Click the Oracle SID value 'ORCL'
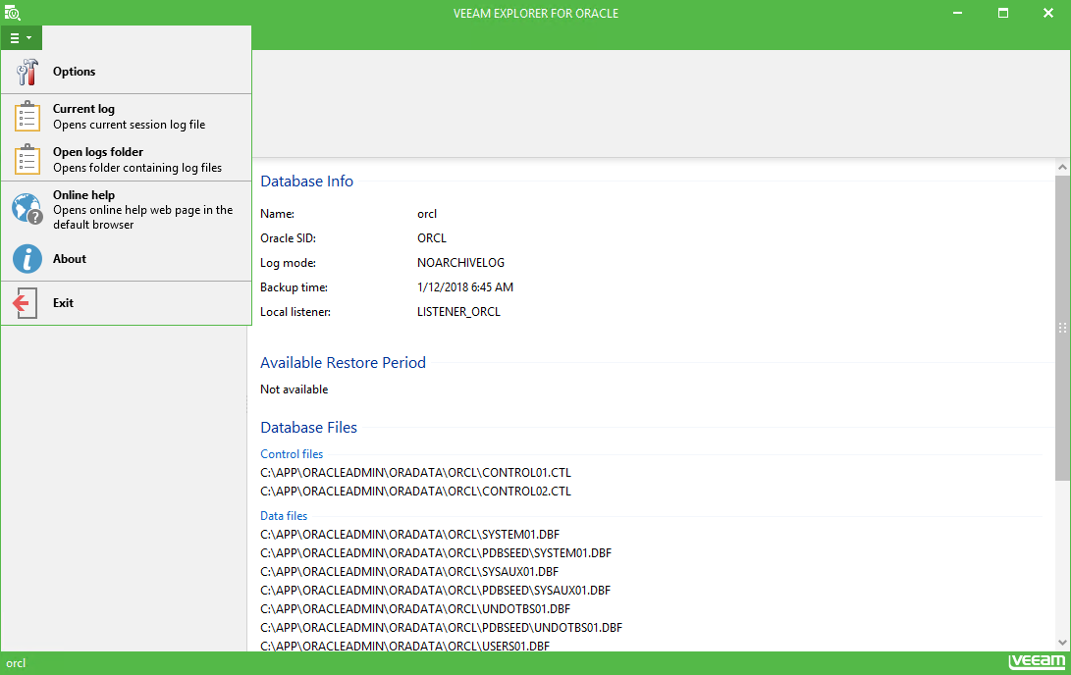Viewport: 1071px width, 675px height. click(x=432, y=238)
